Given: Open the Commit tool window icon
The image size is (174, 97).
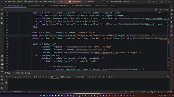Looking at the screenshot, I should pos(2,10).
